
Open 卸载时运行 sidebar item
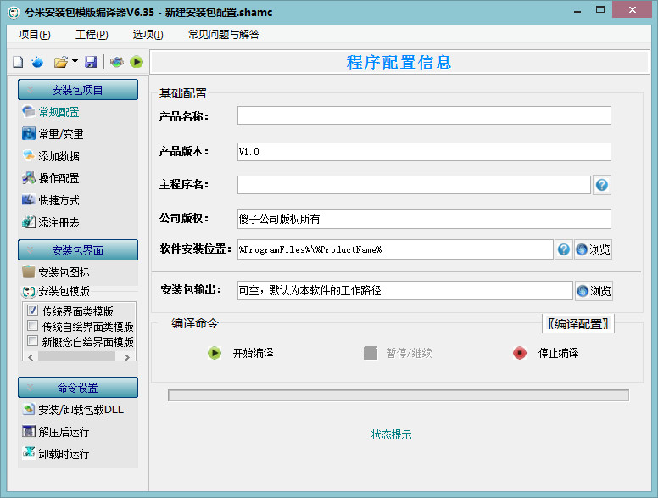(x=56, y=454)
